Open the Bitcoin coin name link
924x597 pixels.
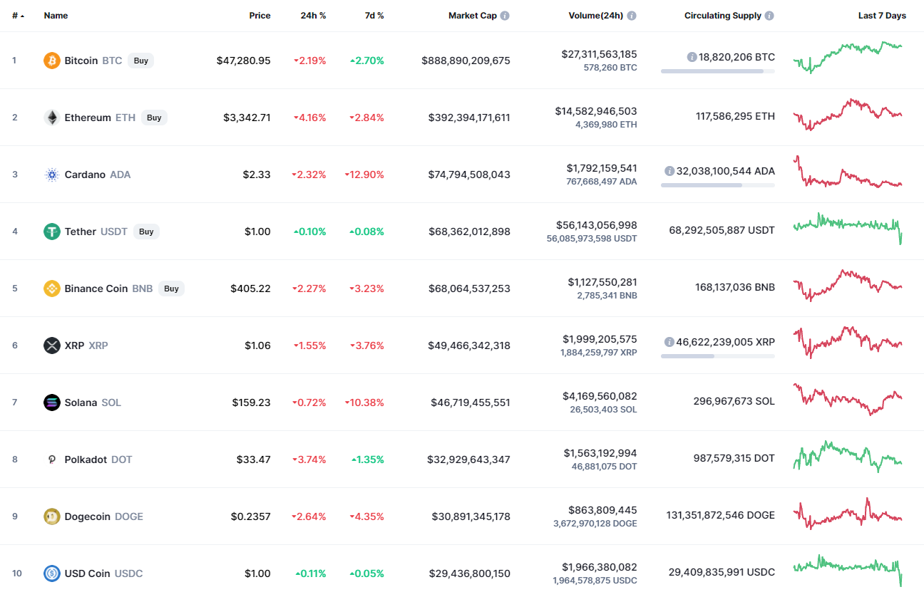tap(81, 61)
